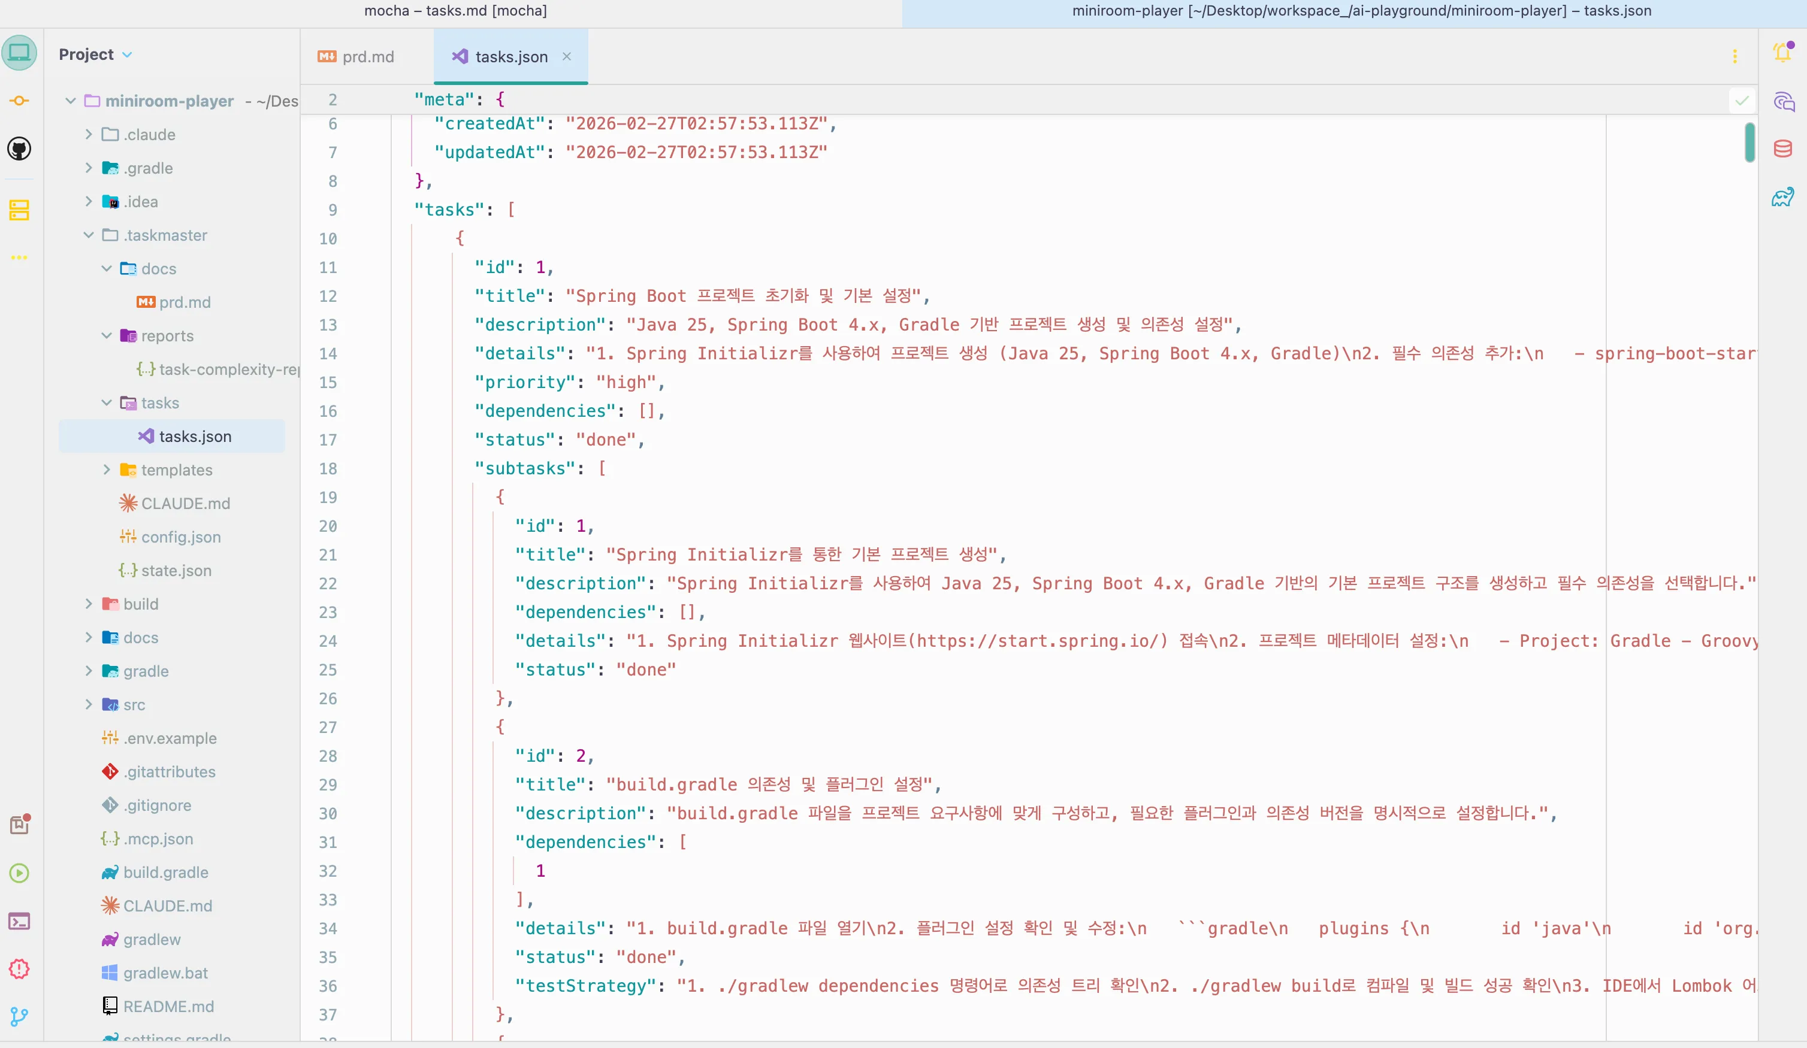1807x1048 pixels.
Task: Open the Project view dropdown
Action: 95,54
